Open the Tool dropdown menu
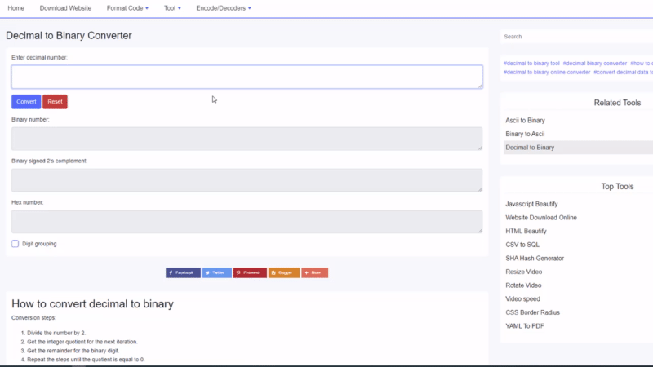The image size is (653, 367). (x=172, y=8)
